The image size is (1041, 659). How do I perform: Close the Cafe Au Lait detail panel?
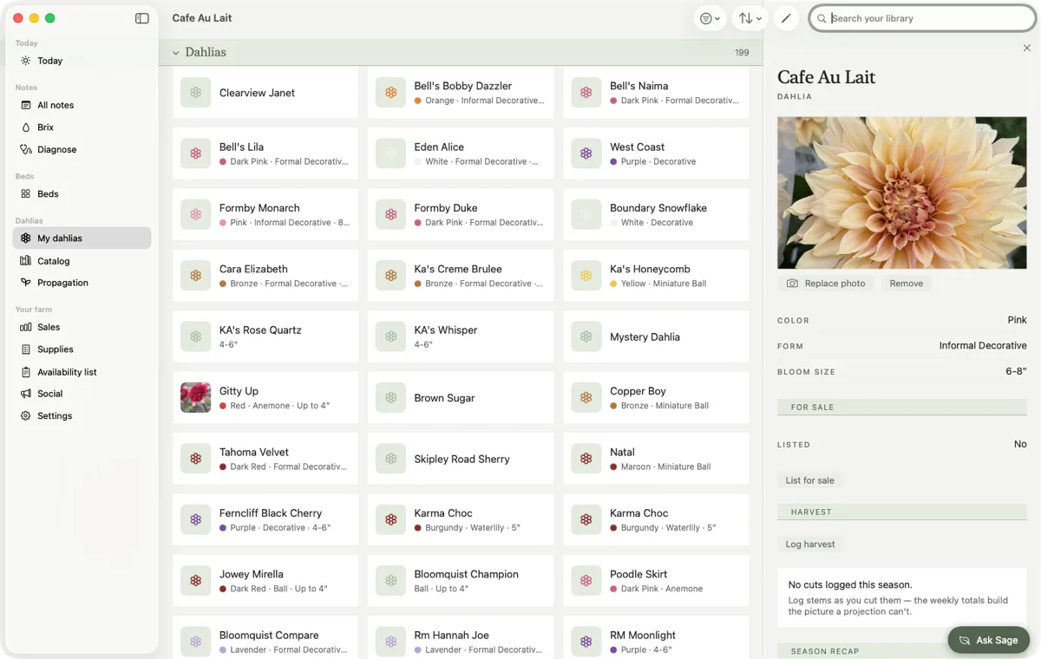pos(1027,49)
